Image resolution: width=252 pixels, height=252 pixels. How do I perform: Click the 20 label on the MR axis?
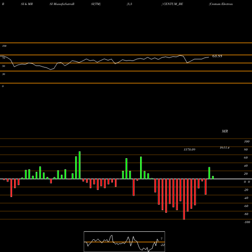point(246,174)
